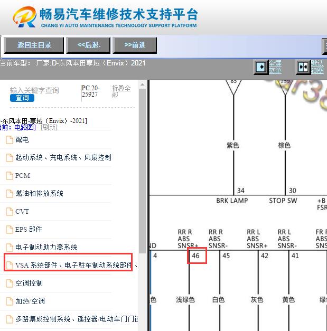Screen dimensions: 327x331
Task: Click the folder icon beside 空调控制
Action: [x=10, y=283]
